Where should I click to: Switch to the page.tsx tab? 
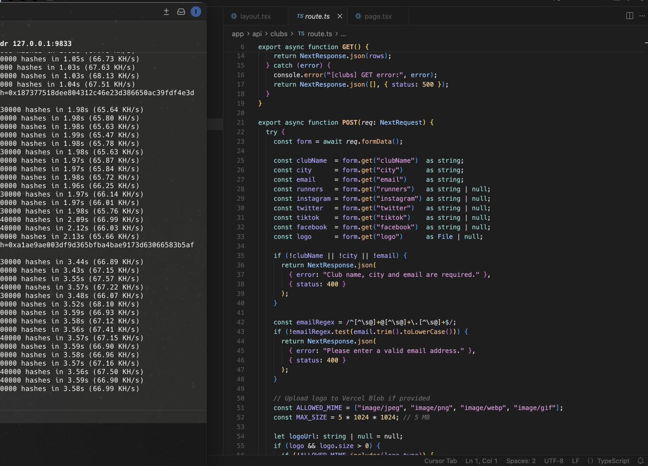coord(378,17)
